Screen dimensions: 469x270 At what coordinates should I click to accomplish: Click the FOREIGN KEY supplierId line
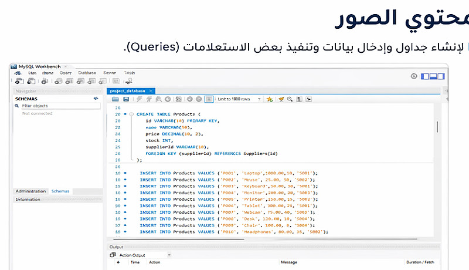(212, 154)
